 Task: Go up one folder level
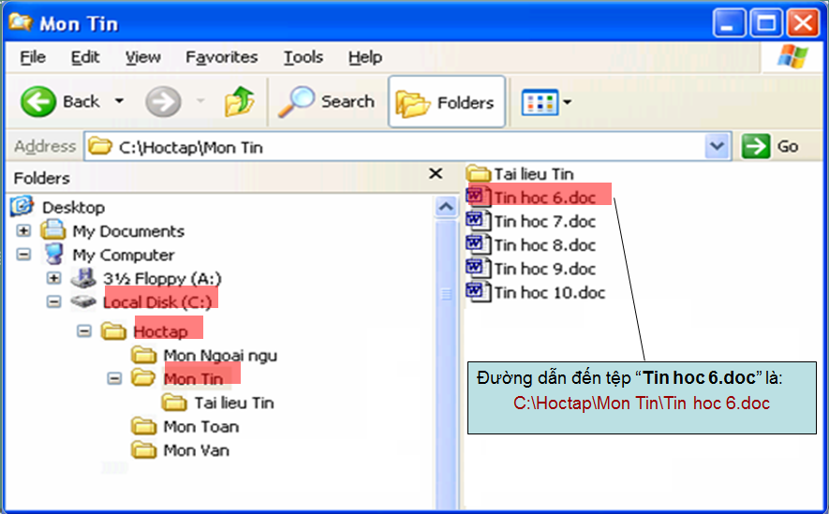tap(240, 101)
